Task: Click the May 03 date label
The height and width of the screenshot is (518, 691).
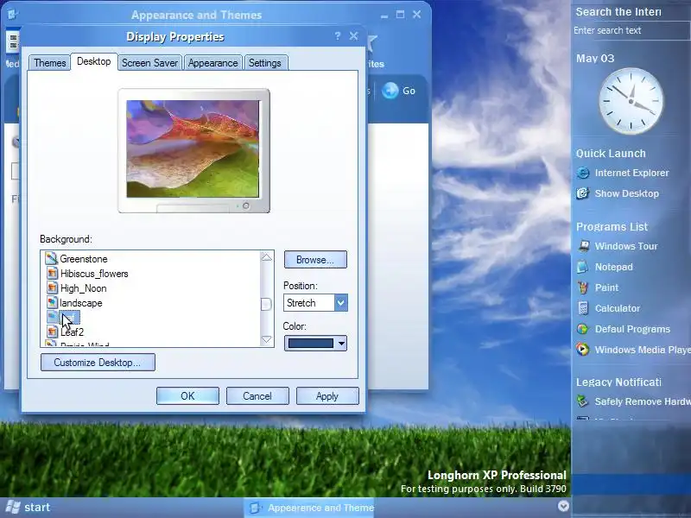Action: pyautogui.click(x=595, y=58)
